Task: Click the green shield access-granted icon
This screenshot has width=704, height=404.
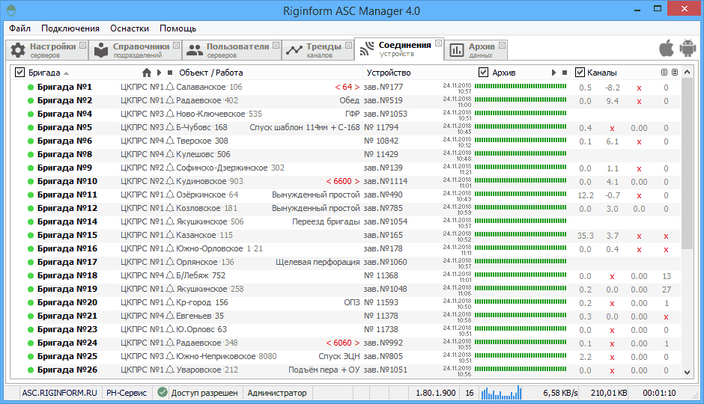Action: tap(163, 392)
